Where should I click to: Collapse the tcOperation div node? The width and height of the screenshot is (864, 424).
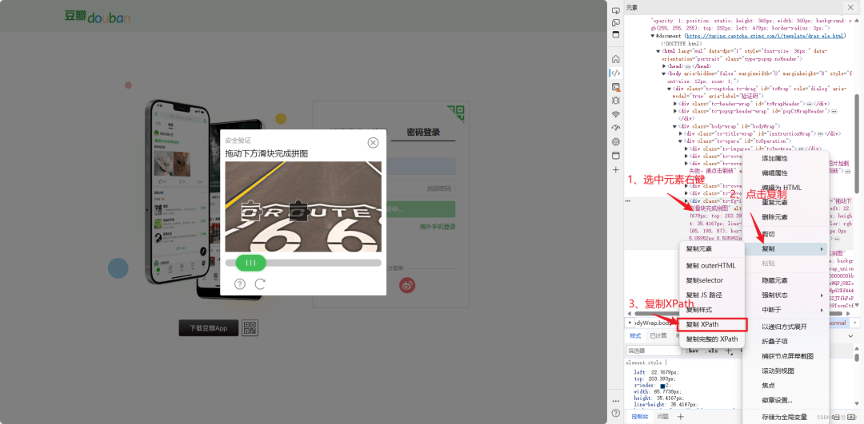tap(681, 141)
